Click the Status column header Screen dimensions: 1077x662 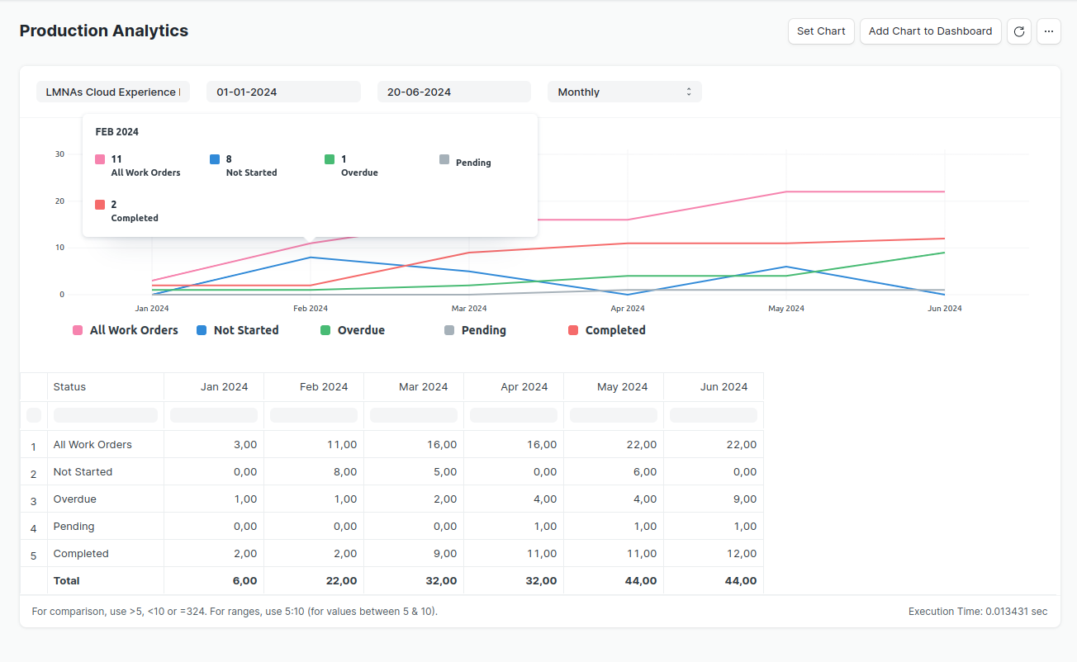coord(106,386)
